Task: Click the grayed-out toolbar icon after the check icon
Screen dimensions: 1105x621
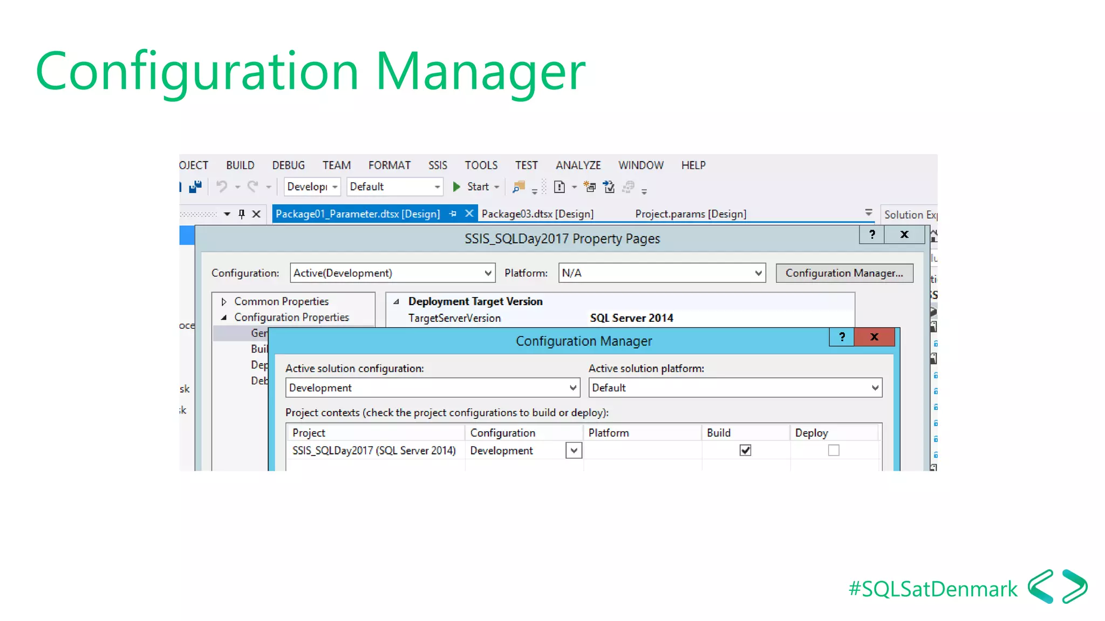Action: point(628,187)
